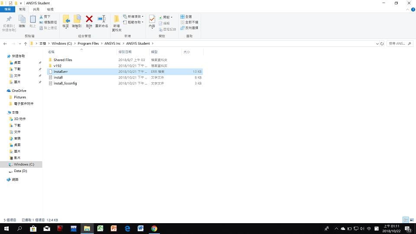
Task: Expand the address bar history dropdown
Action: 377,44
